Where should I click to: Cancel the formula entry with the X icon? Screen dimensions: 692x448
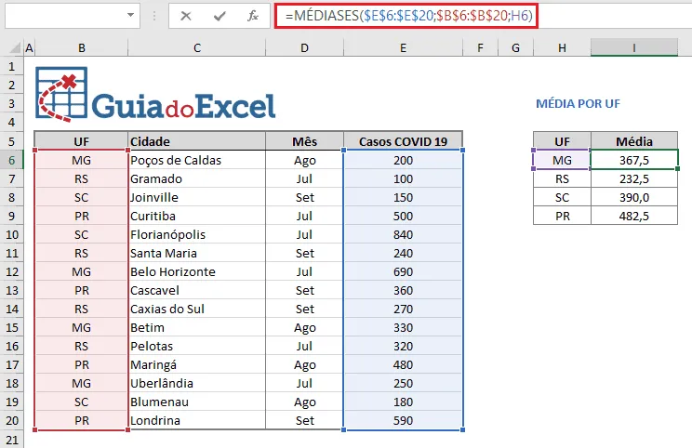point(186,17)
